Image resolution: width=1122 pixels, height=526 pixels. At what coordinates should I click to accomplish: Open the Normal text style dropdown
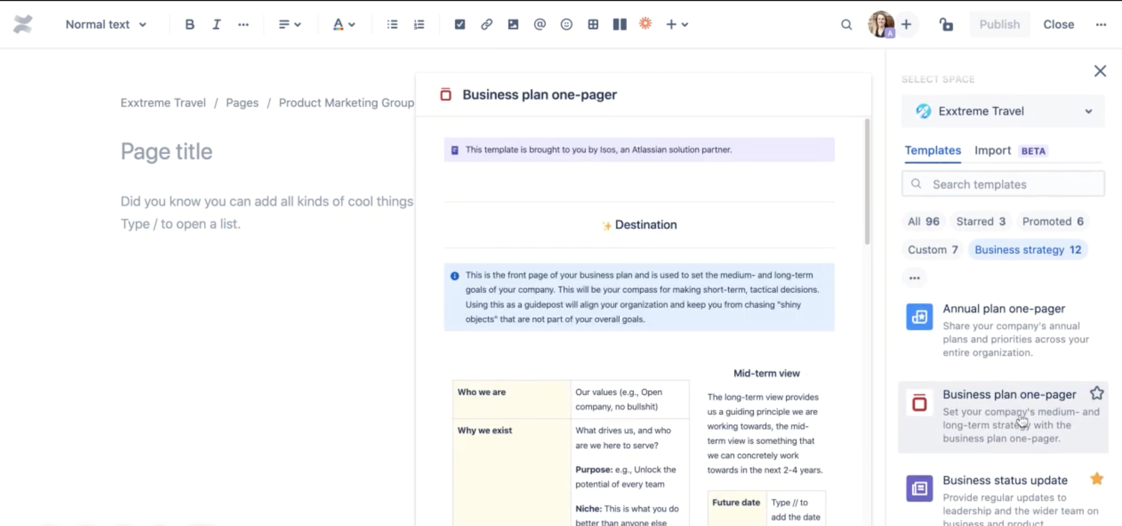pos(106,25)
